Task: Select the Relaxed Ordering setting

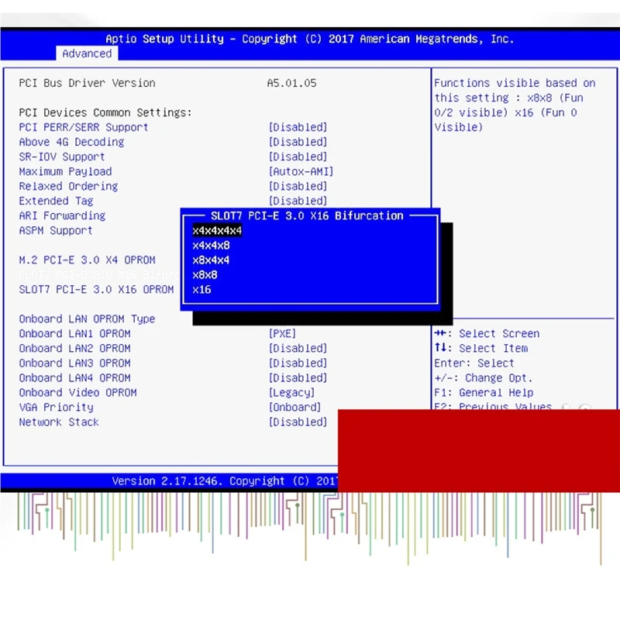Action: coord(68,186)
